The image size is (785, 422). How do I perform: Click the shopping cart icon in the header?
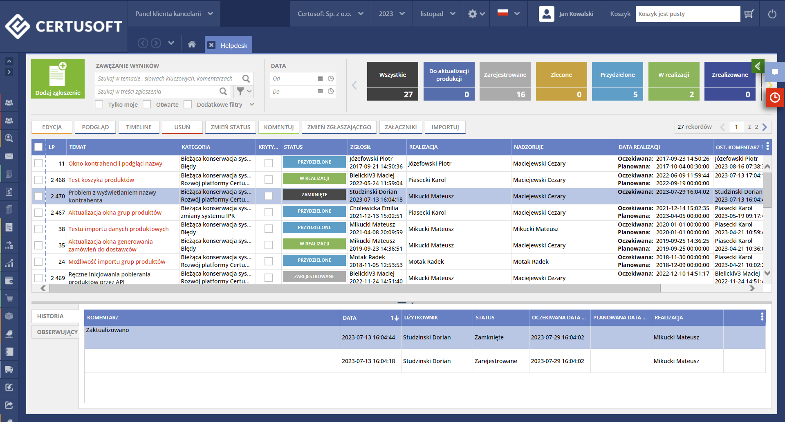point(749,14)
